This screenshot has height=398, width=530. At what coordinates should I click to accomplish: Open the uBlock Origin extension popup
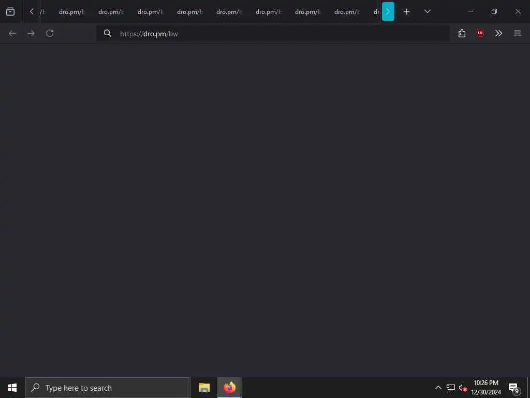(480, 33)
